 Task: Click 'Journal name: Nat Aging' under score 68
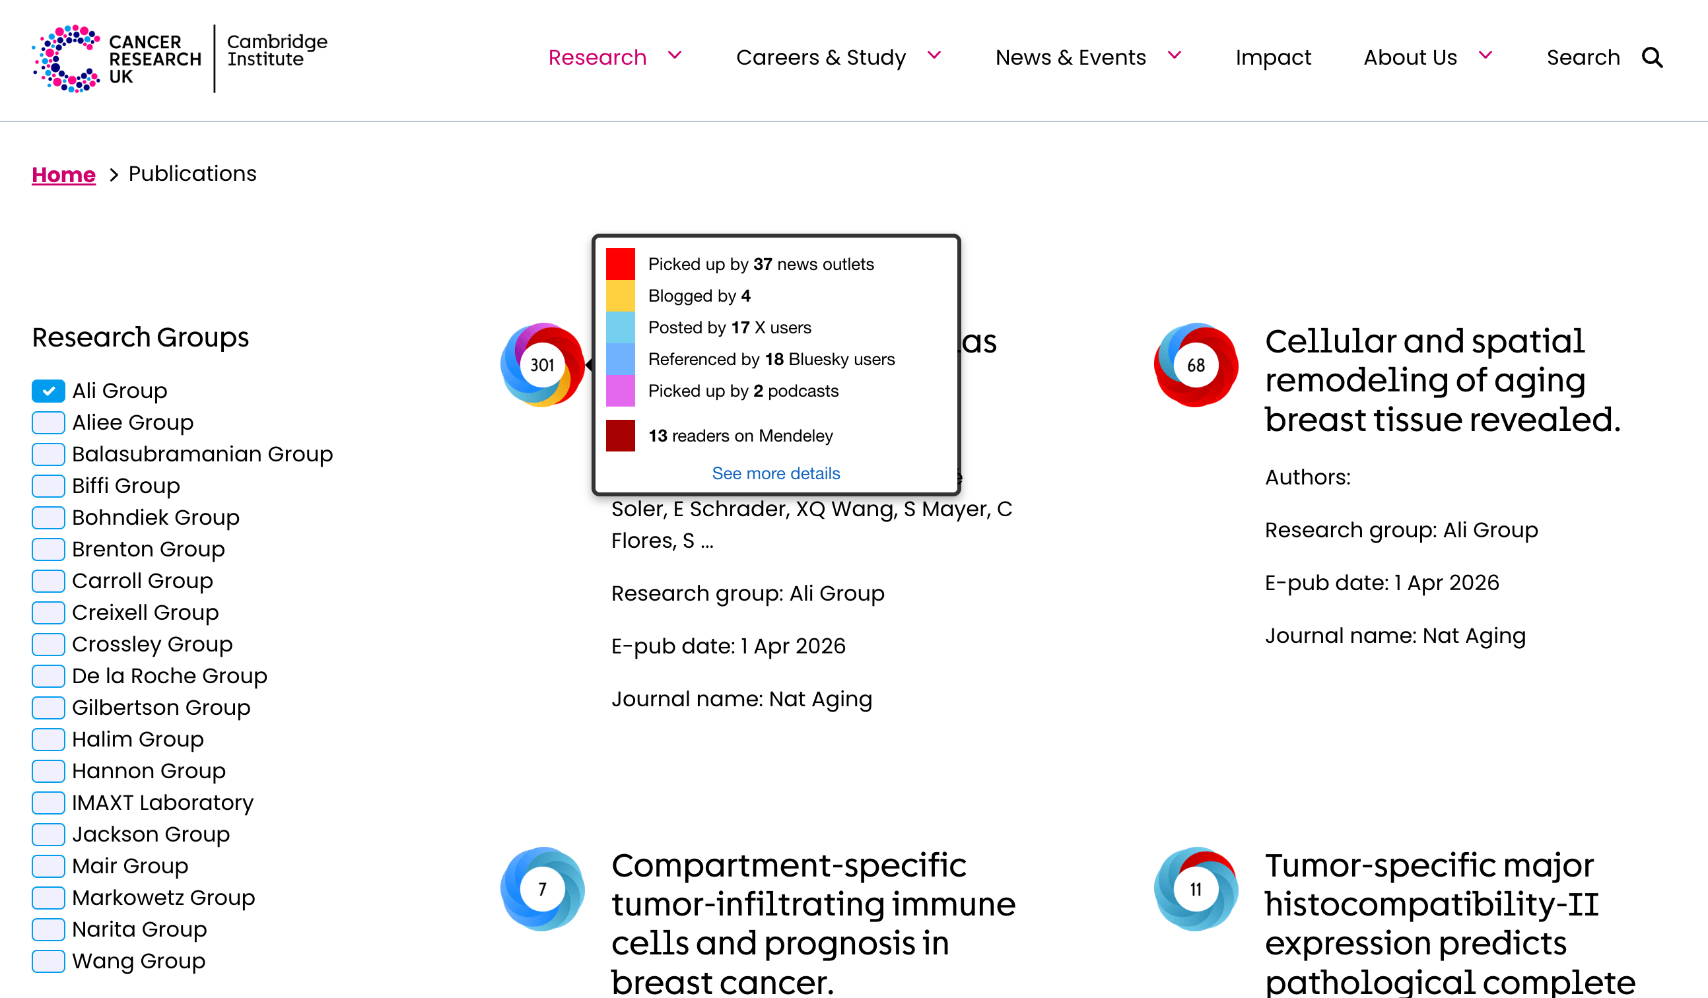click(1395, 636)
